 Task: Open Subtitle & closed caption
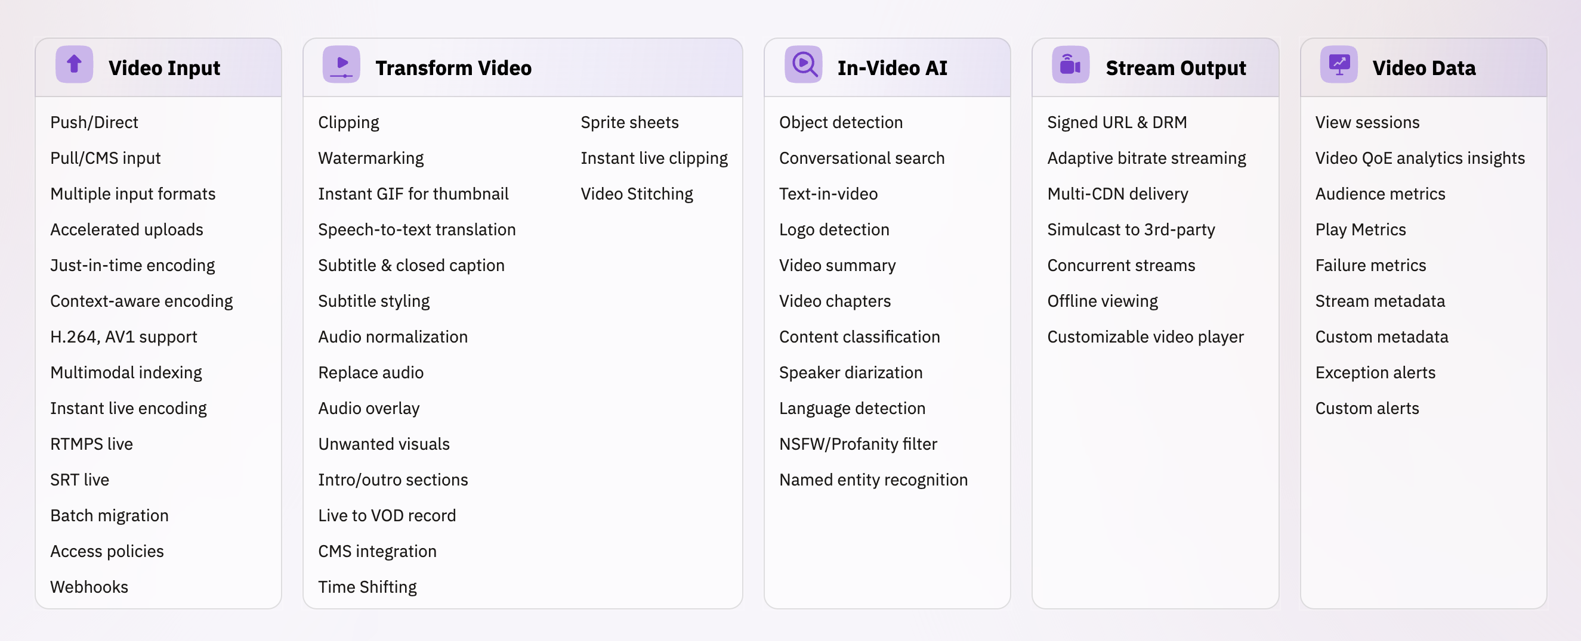coord(411,265)
